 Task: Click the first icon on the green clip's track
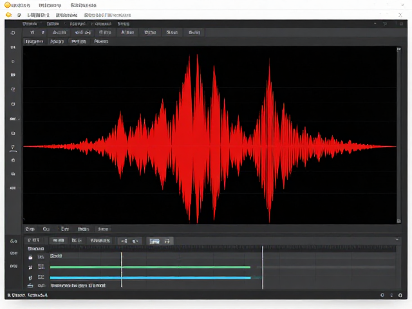click(30, 267)
